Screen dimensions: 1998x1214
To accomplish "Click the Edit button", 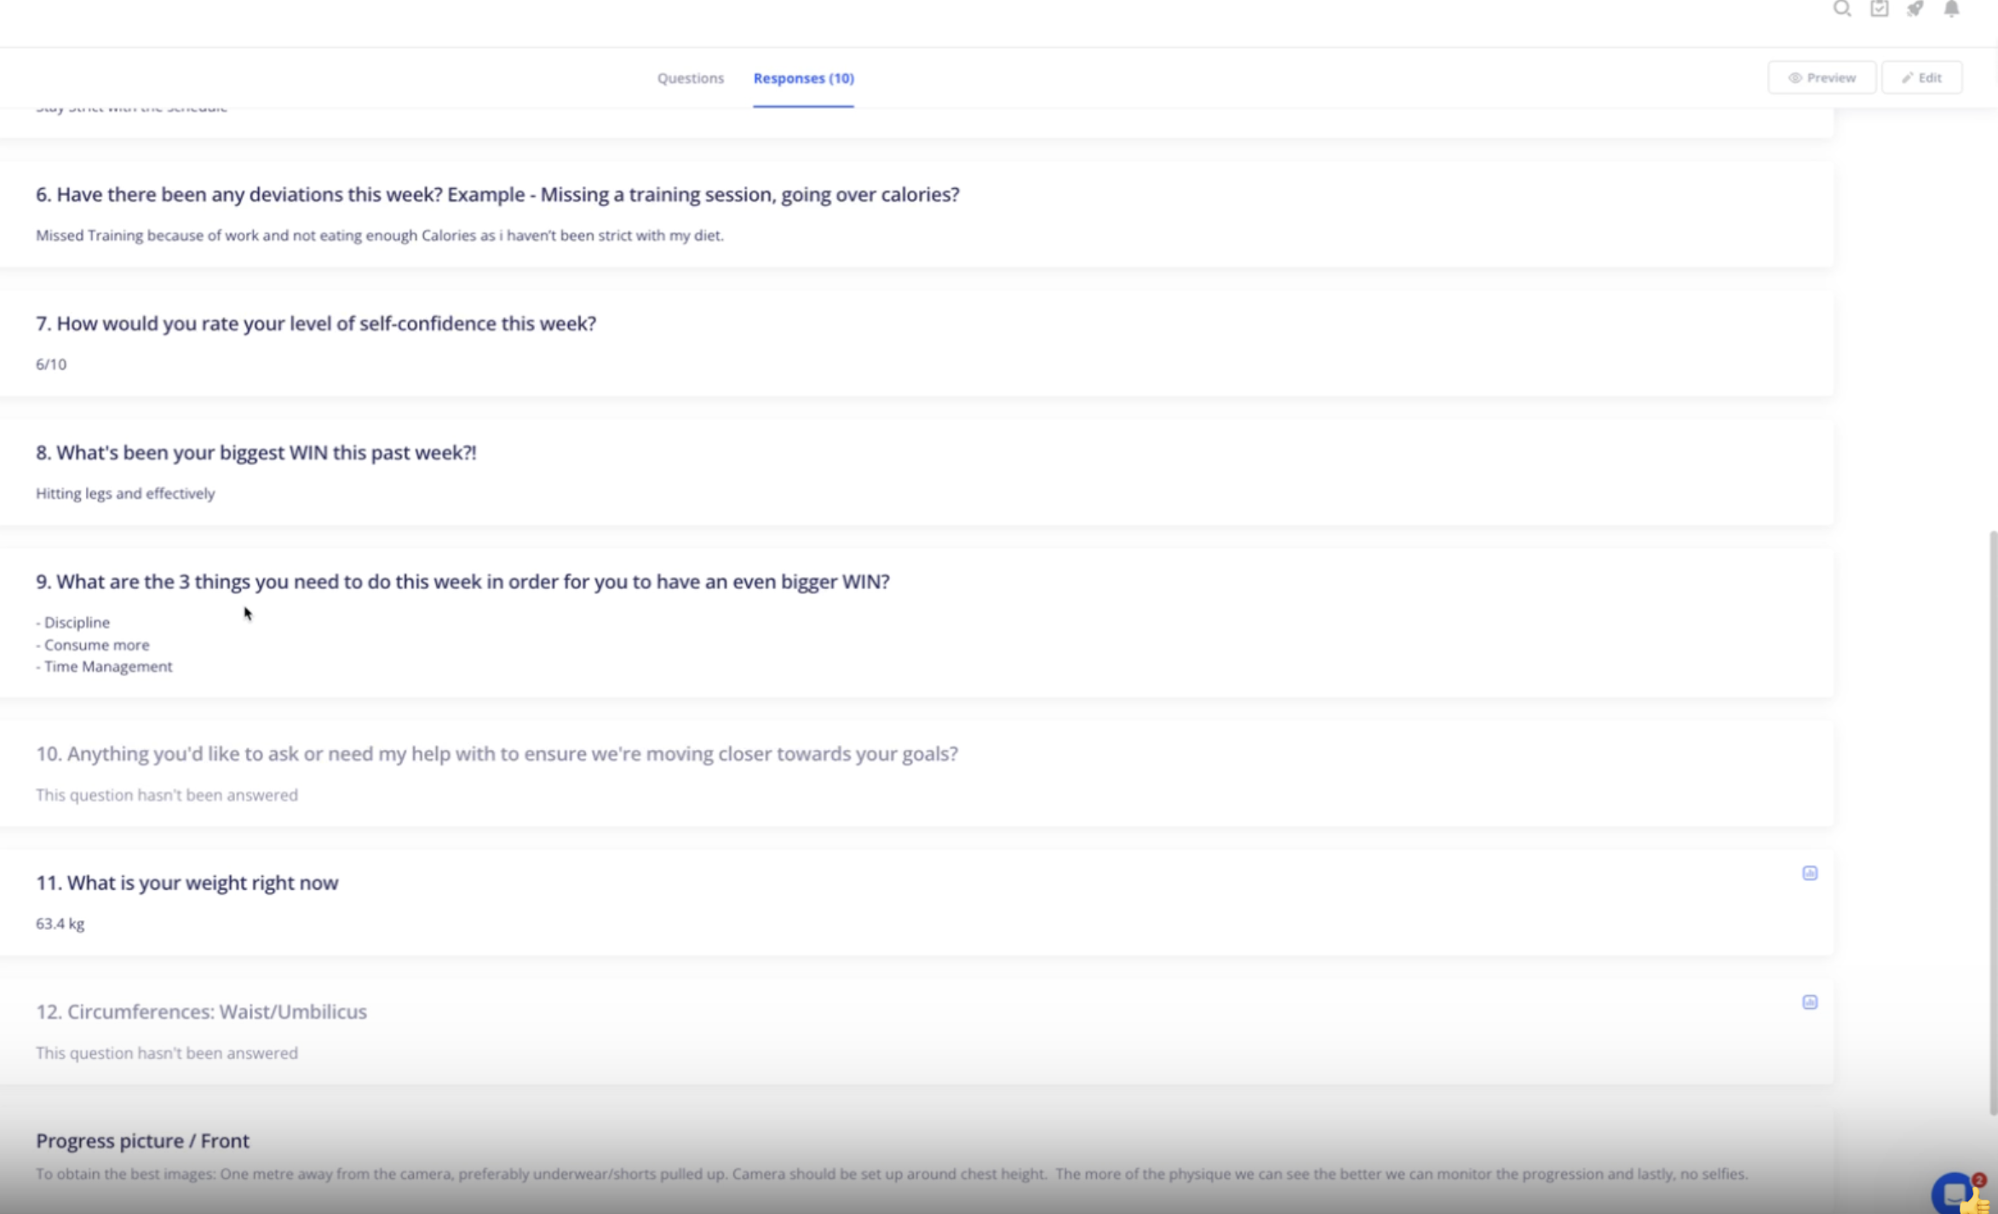I will point(1921,77).
